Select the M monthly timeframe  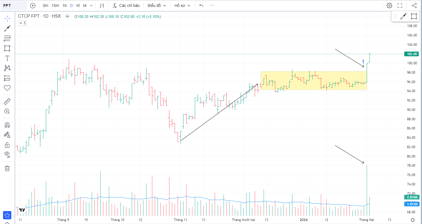85,6
